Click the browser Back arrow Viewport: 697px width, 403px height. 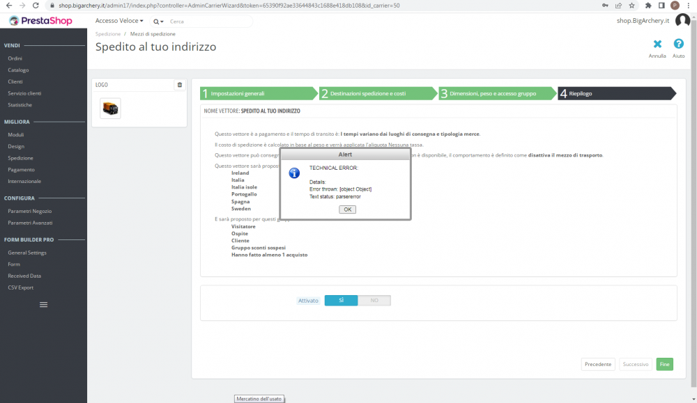(9, 6)
